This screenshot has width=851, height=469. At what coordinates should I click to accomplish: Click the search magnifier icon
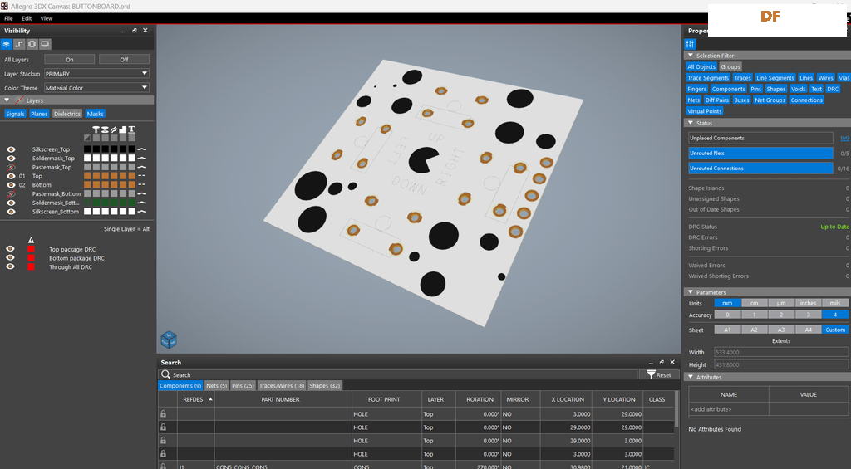click(165, 374)
